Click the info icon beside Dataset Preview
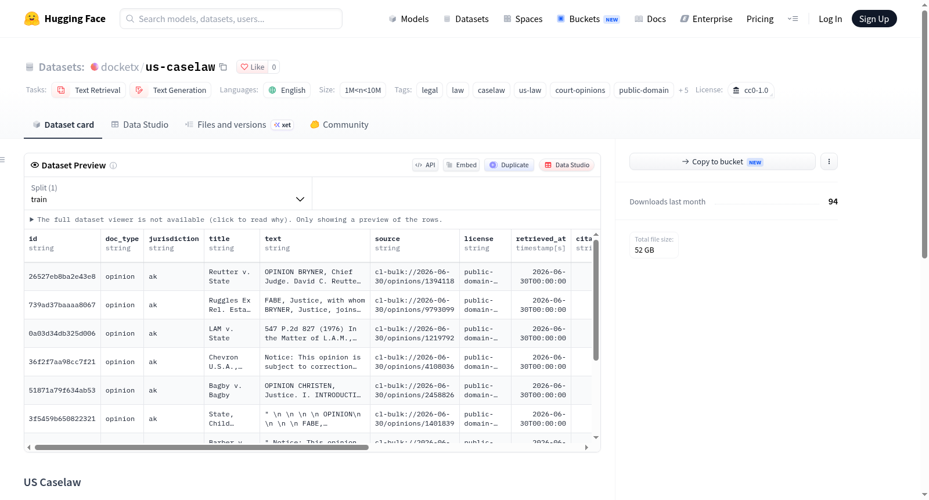This screenshot has height=500, width=929. (x=113, y=166)
